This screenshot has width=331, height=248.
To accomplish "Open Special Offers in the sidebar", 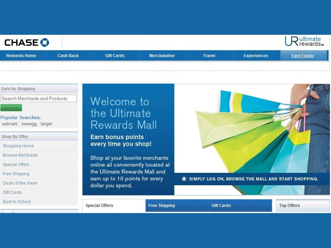I will pos(16,165).
